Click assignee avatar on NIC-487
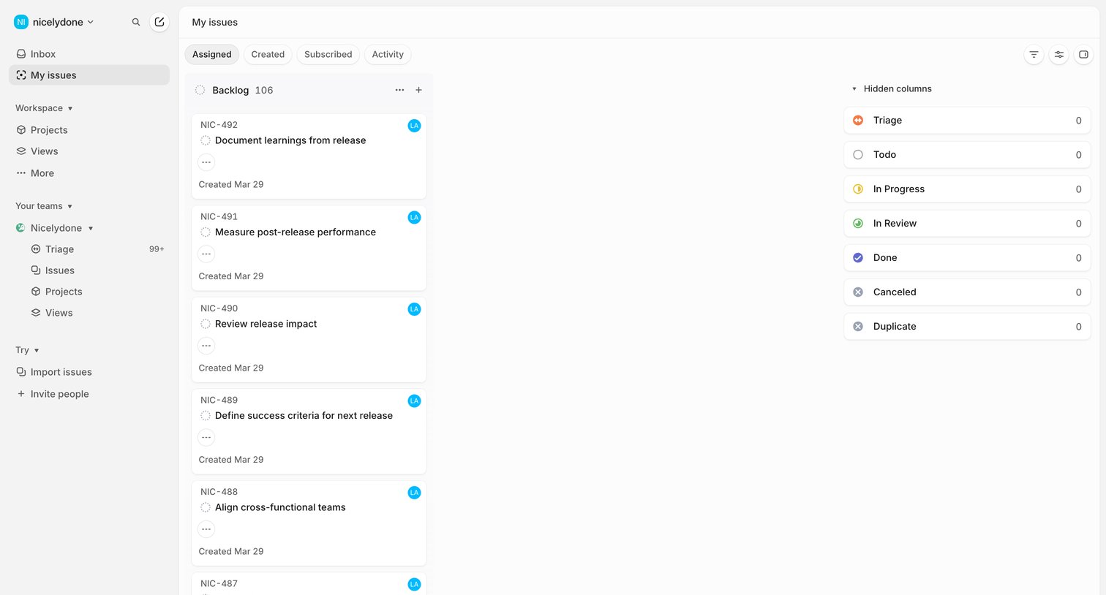The height and width of the screenshot is (595, 1106). tap(414, 584)
